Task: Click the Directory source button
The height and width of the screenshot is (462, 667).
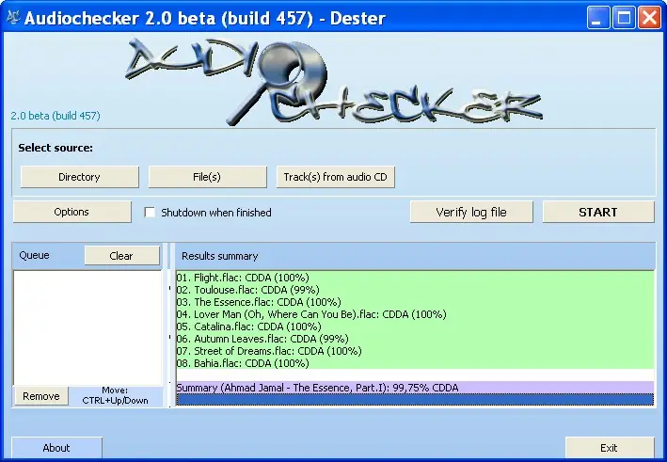Action: 80,177
